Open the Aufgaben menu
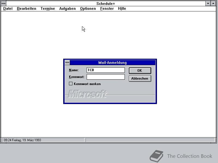 coord(67,9)
